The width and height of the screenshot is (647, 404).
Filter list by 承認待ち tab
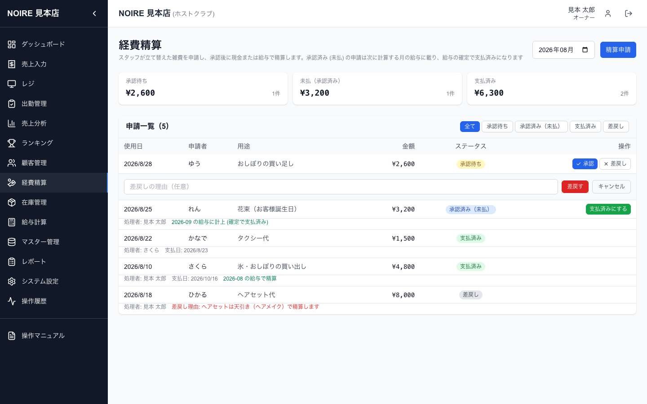click(x=497, y=127)
